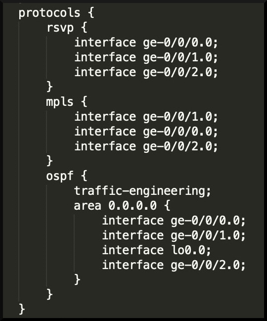This screenshot has width=267, height=321.
Task: Select the 'mpls {' block header
Action: [x=67, y=102]
